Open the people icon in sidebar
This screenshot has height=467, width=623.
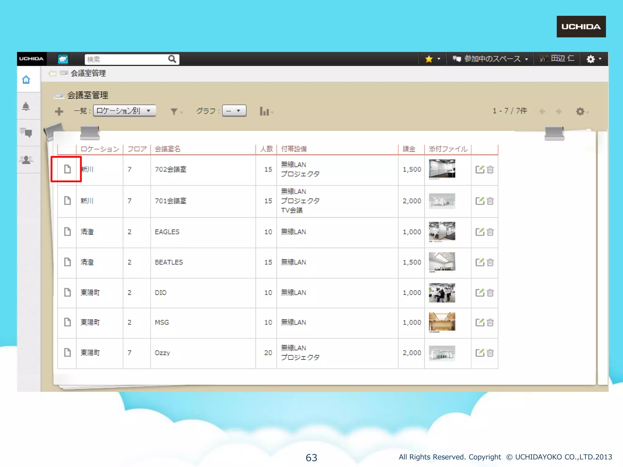tap(26, 160)
